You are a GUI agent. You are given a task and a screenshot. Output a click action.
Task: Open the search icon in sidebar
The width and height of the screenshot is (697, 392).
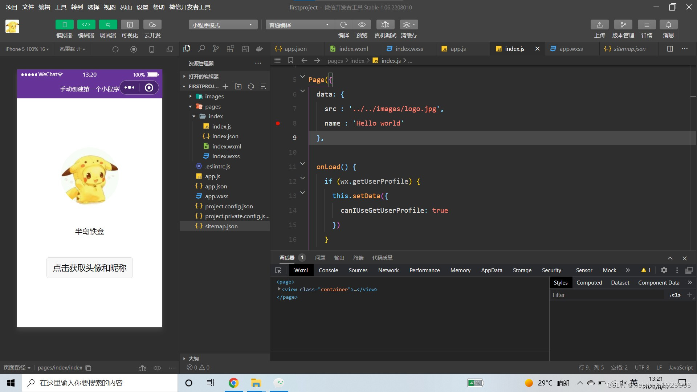click(x=201, y=49)
